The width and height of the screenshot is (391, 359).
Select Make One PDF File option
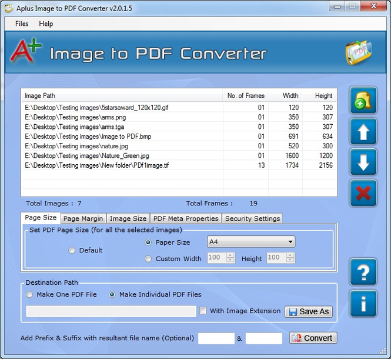pyautogui.click(x=29, y=295)
